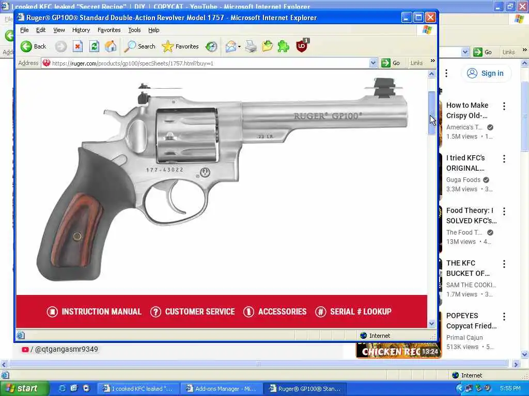
Task: Open POPEYES Copycat Fried... video
Action: pos(471,321)
